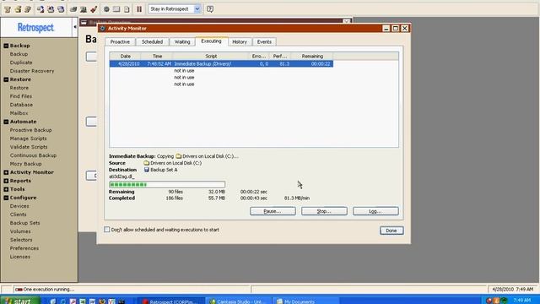Select the Immediate Backup (Drivers) execution row
Image resolution: width=540 pixels, height=304 pixels.
pos(221,64)
